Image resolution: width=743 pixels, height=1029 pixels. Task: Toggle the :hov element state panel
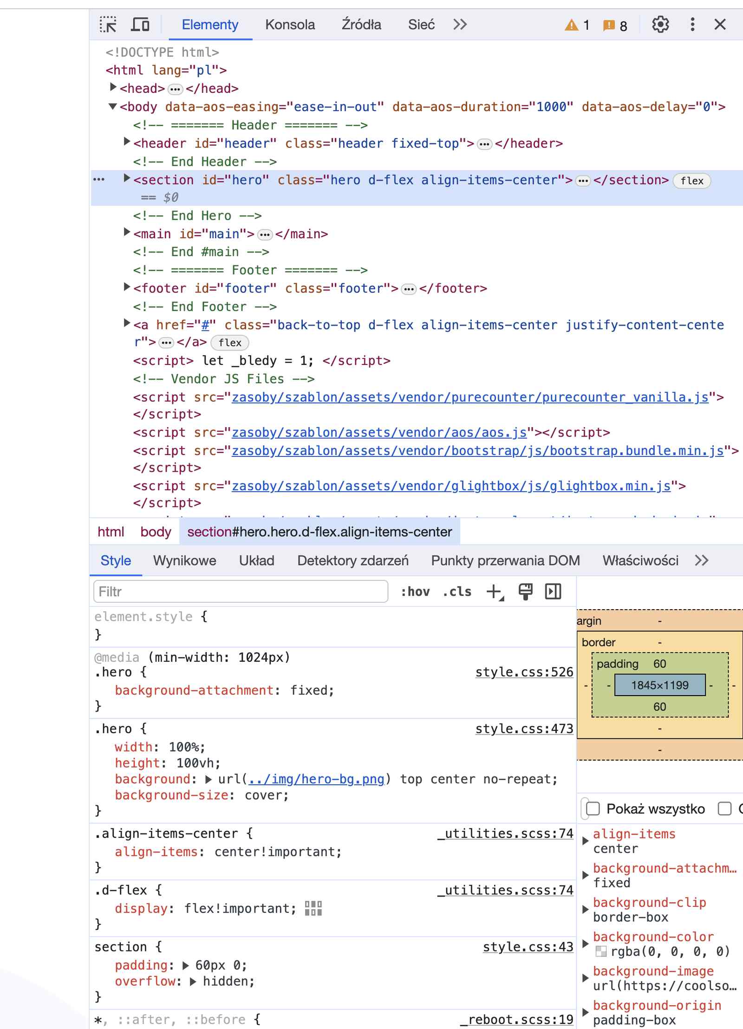[415, 592]
